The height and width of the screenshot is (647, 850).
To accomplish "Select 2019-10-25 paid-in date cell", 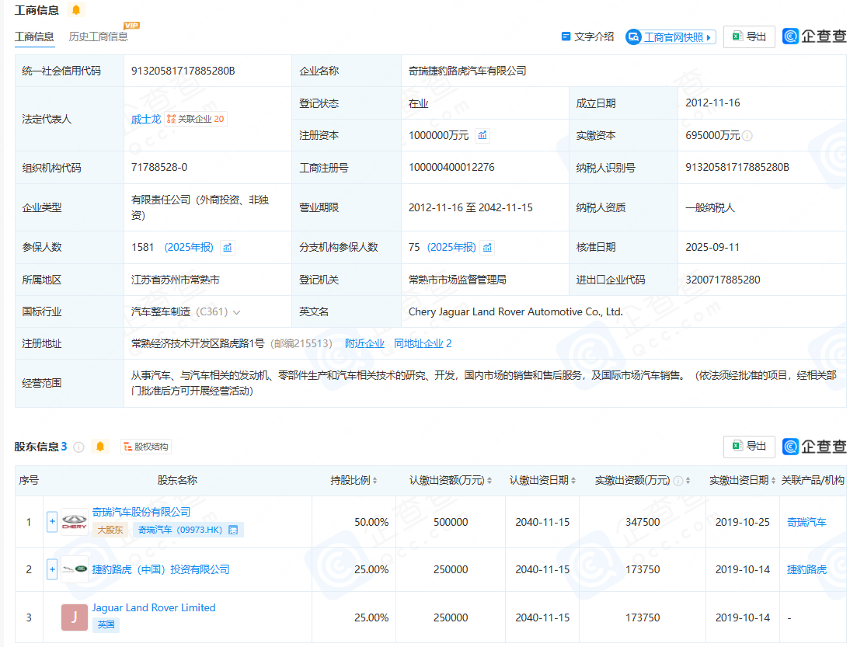I will pyautogui.click(x=742, y=522).
